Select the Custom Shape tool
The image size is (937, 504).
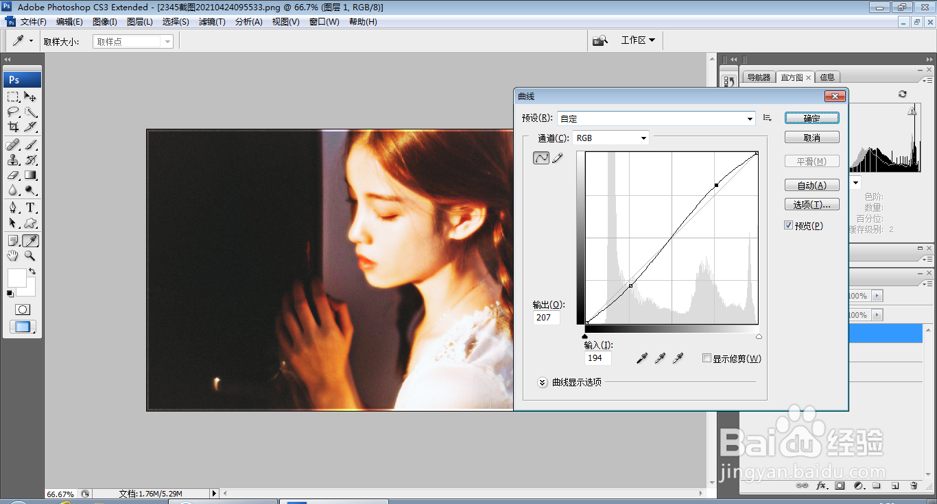pyautogui.click(x=30, y=223)
